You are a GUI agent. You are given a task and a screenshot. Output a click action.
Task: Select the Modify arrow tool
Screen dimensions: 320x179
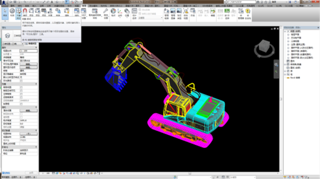coord(5,13)
